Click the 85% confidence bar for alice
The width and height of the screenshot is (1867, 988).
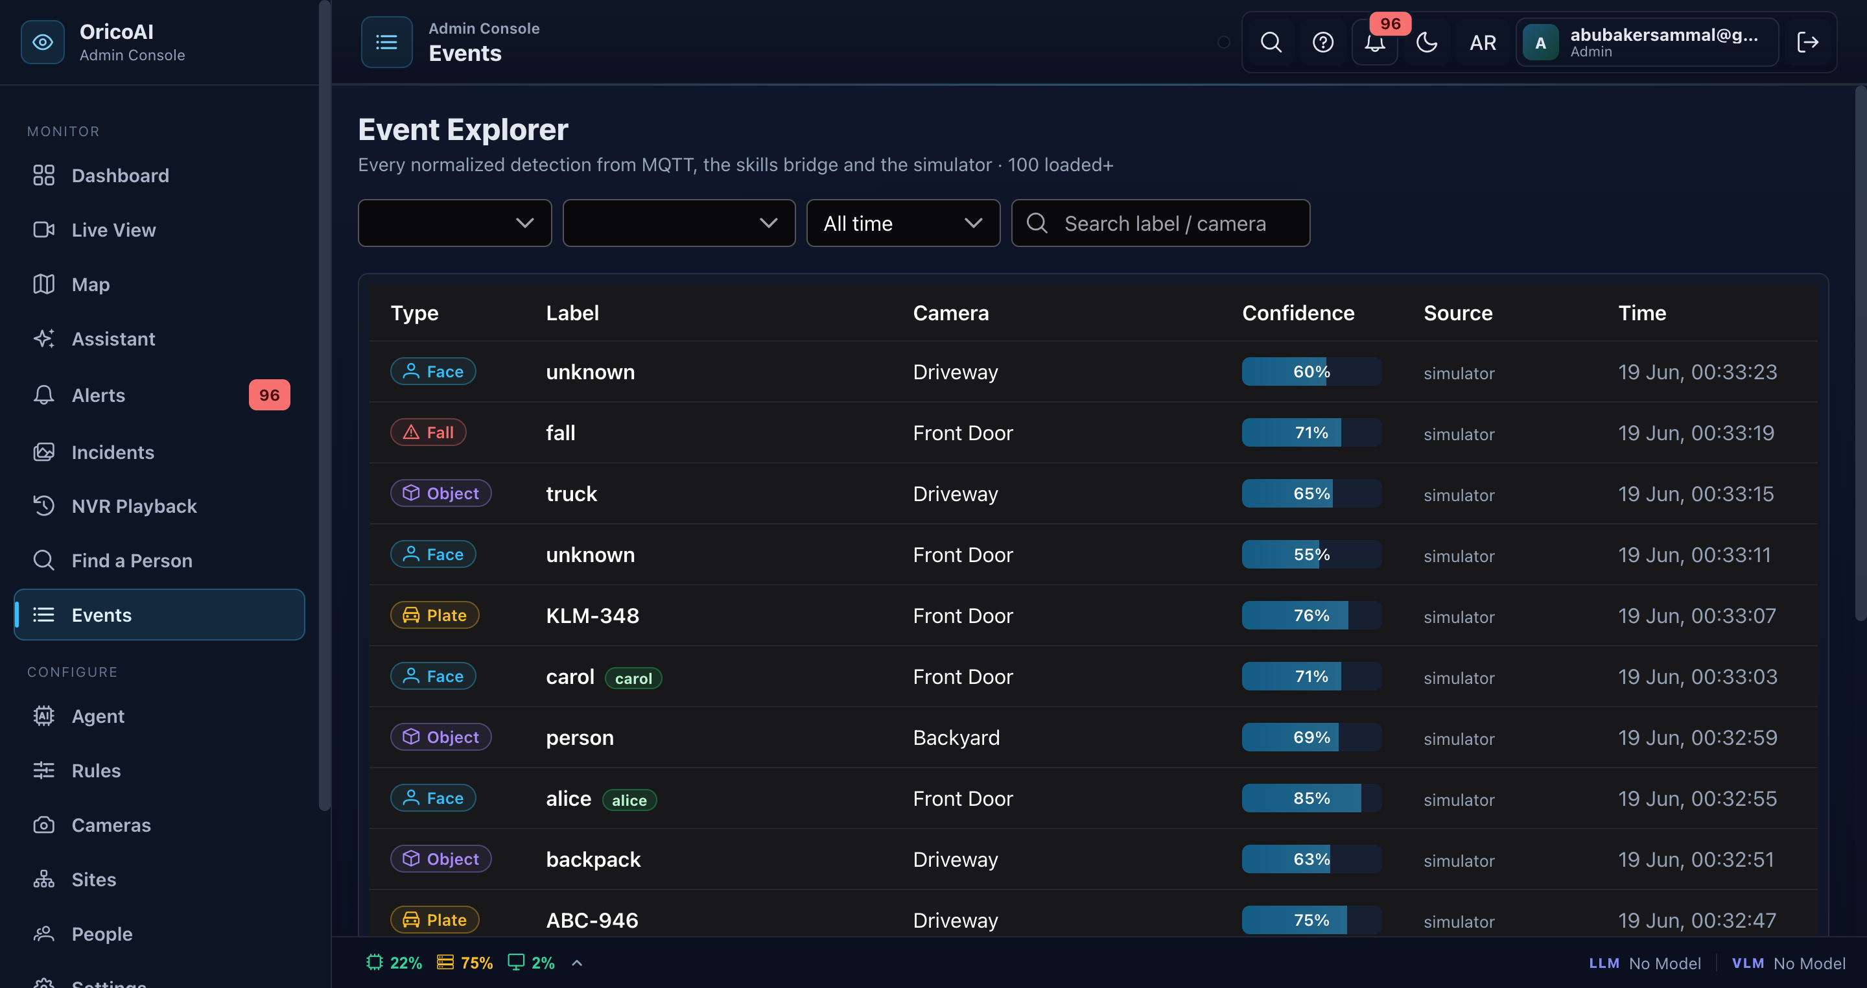(1311, 797)
